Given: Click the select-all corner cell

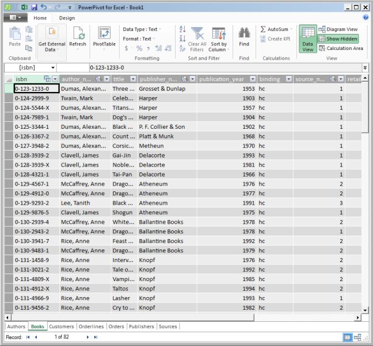Looking at the screenshot, I should 9,79.
